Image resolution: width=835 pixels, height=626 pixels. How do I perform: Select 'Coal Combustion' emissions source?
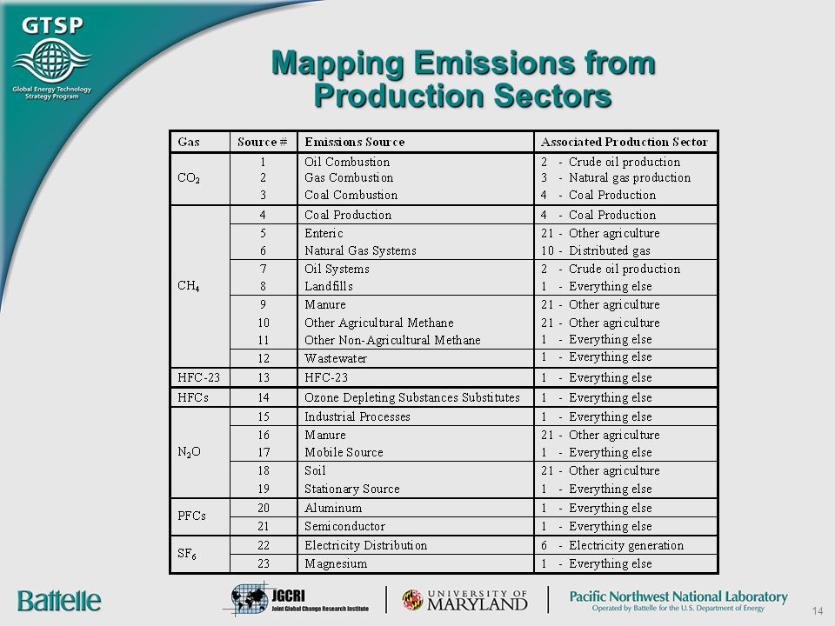coord(351,195)
